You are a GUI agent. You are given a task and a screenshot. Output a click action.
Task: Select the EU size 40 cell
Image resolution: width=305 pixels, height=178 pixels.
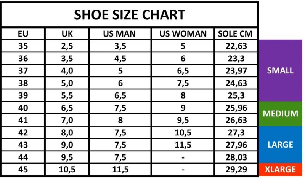coord(23,108)
